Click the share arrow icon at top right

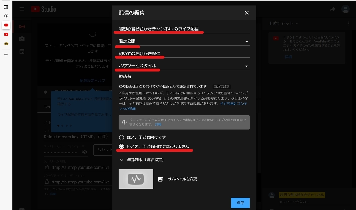333,9
